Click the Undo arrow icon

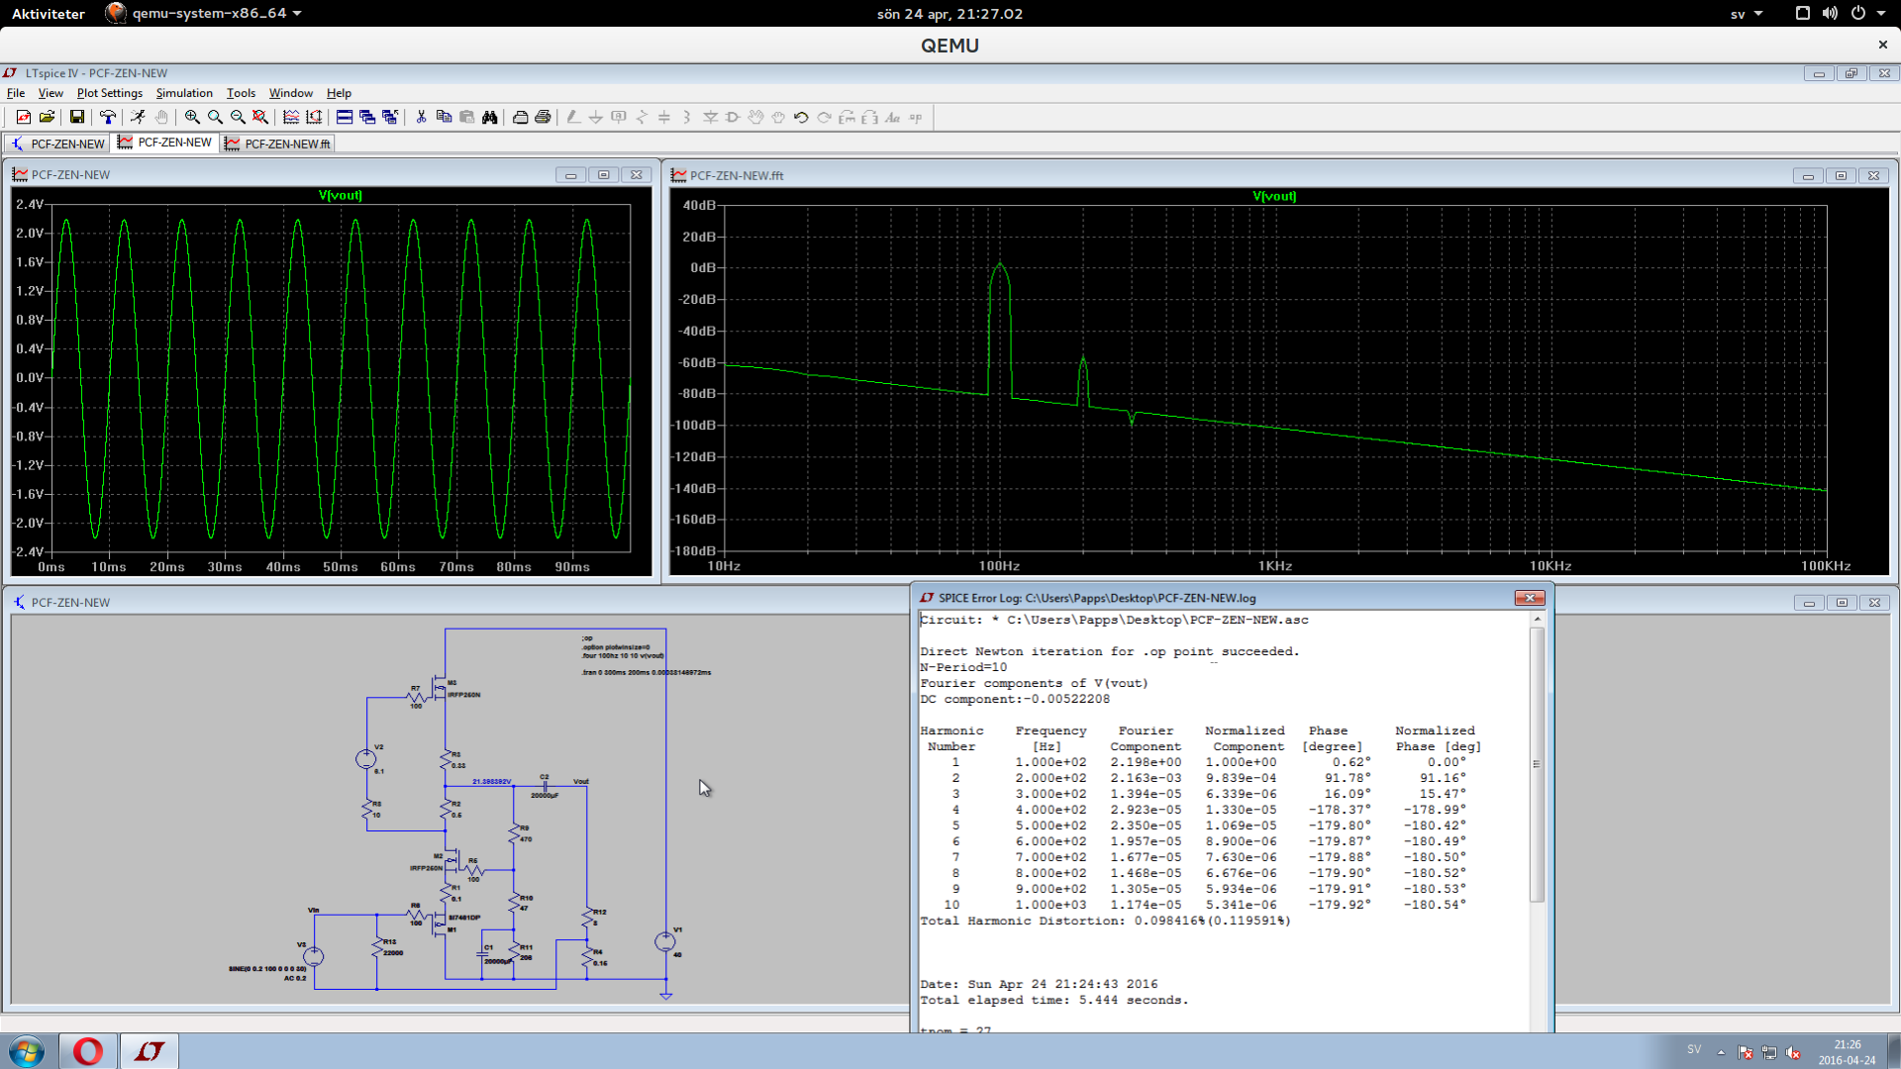click(x=801, y=117)
